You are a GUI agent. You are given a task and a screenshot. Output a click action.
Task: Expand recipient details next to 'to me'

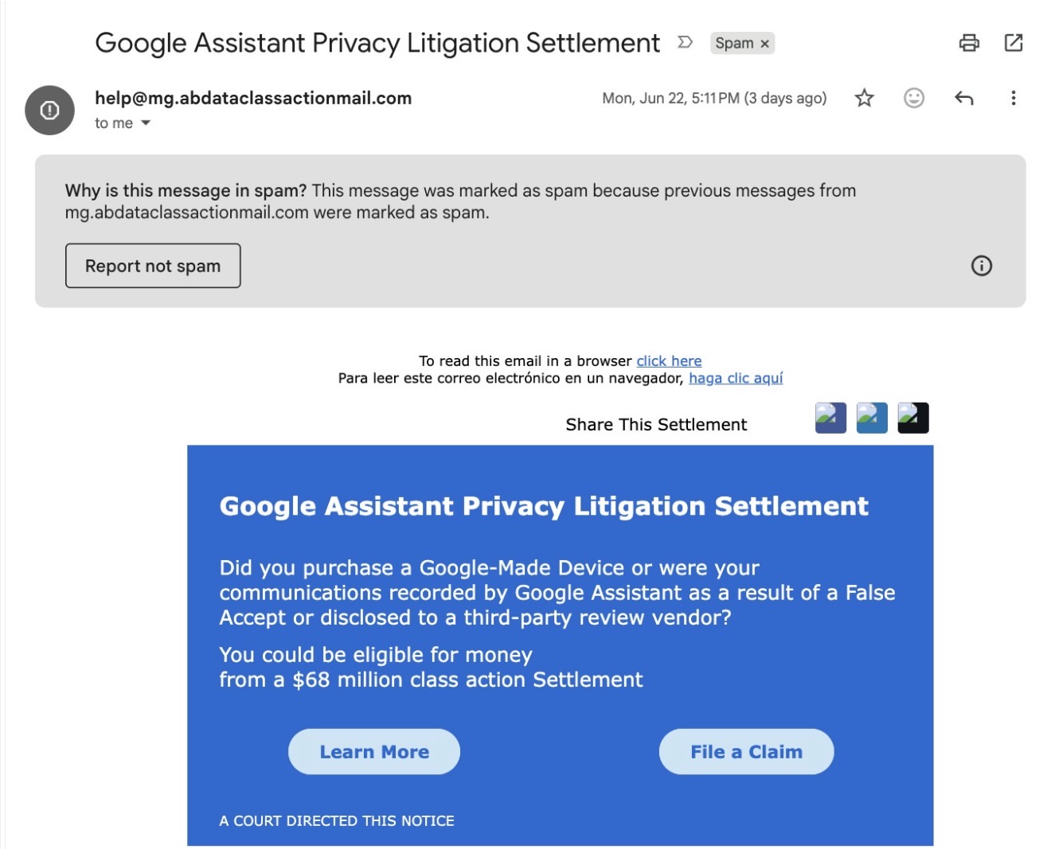pos(145,123)
